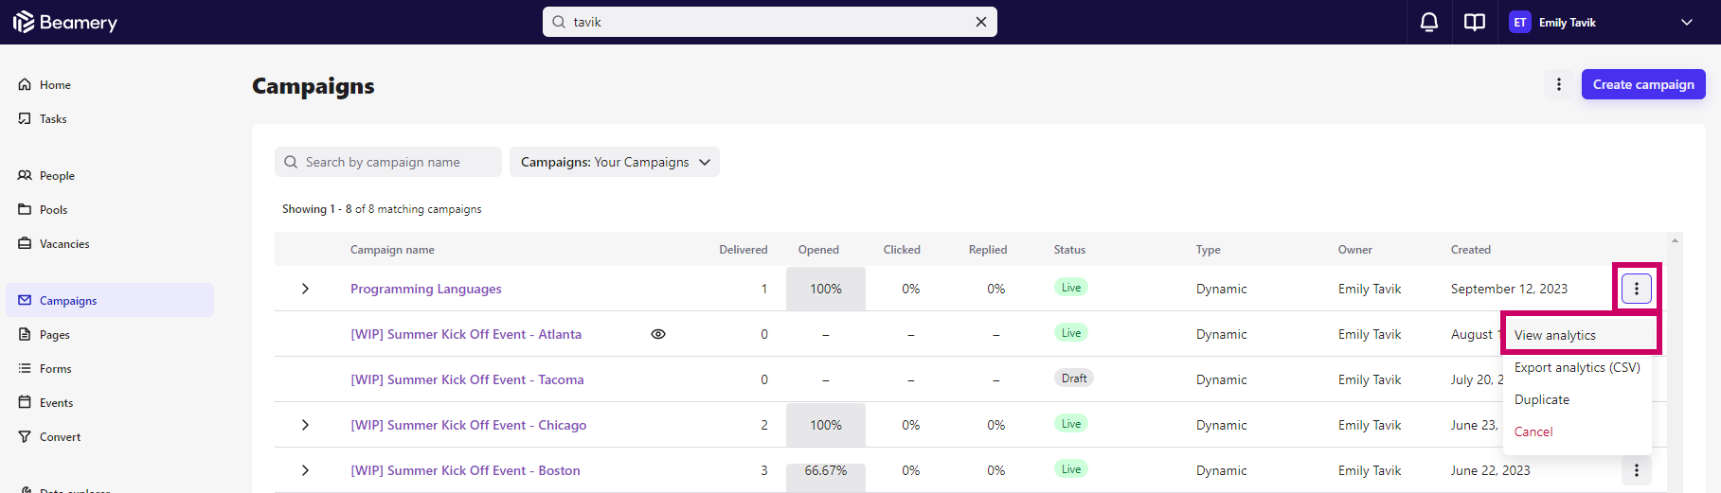The height and width of the screenshot is (493, 1721).
Task: Open [WIP] Summer Kick Off Event - Atlanta
Action: pos(466,334)
